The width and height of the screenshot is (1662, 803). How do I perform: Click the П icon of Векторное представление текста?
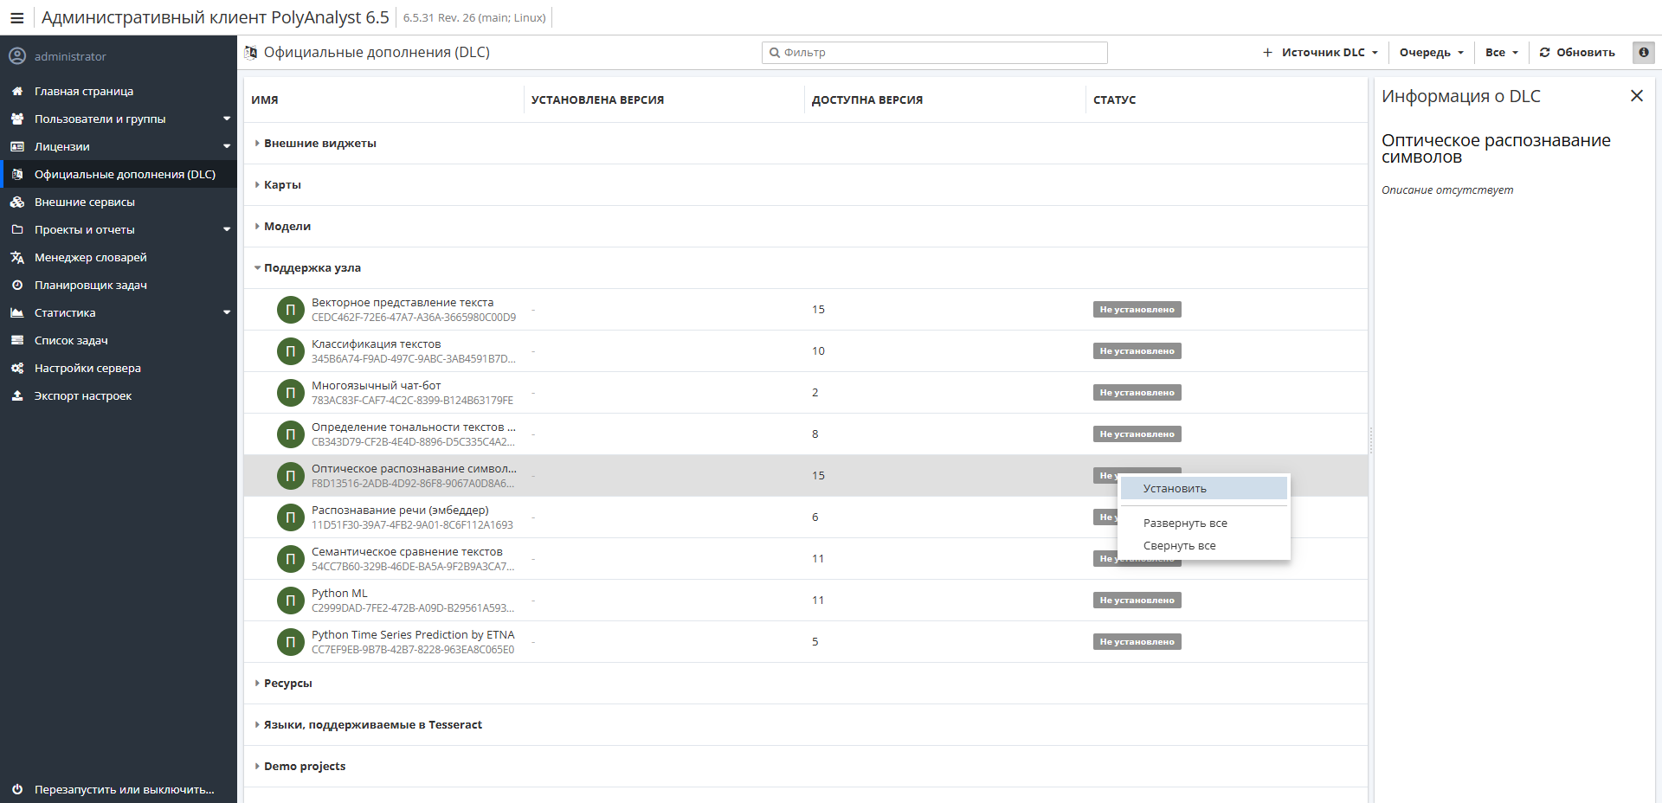291,310
